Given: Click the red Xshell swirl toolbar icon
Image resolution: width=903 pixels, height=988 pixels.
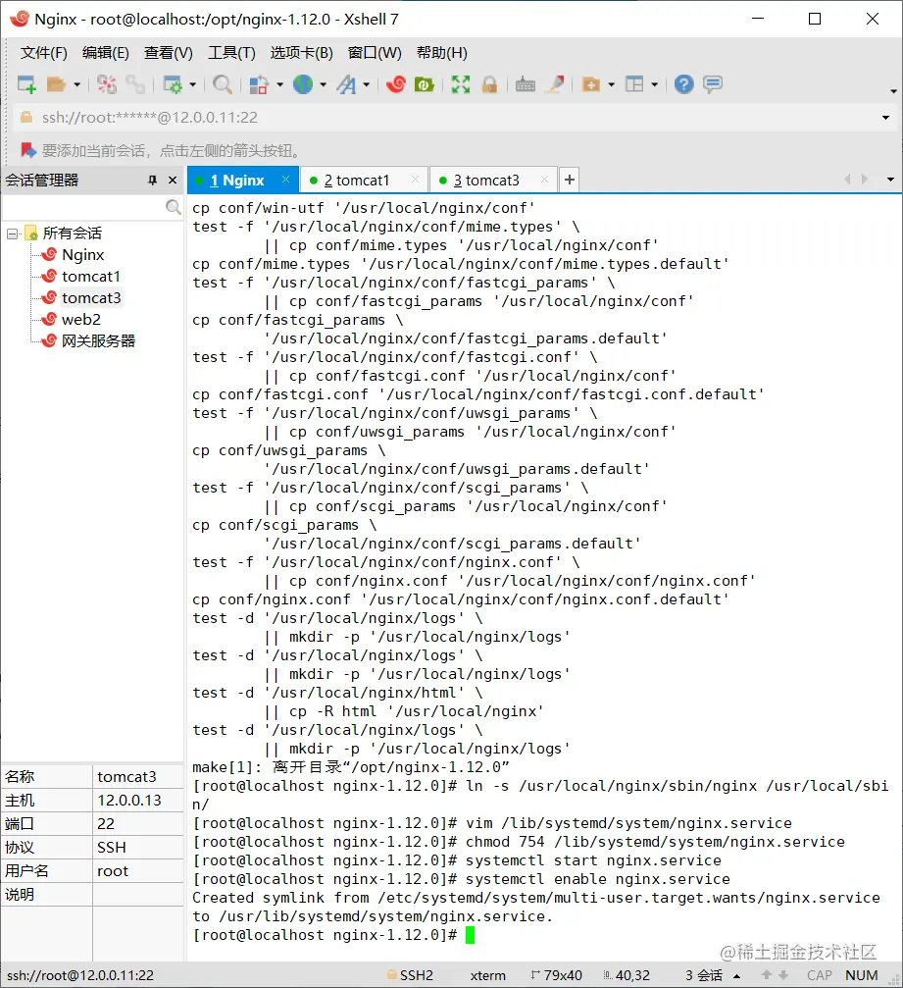Looking at the screenshot, I should point(395,84).
